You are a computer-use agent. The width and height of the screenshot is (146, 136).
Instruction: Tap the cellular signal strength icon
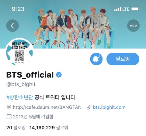118,9
